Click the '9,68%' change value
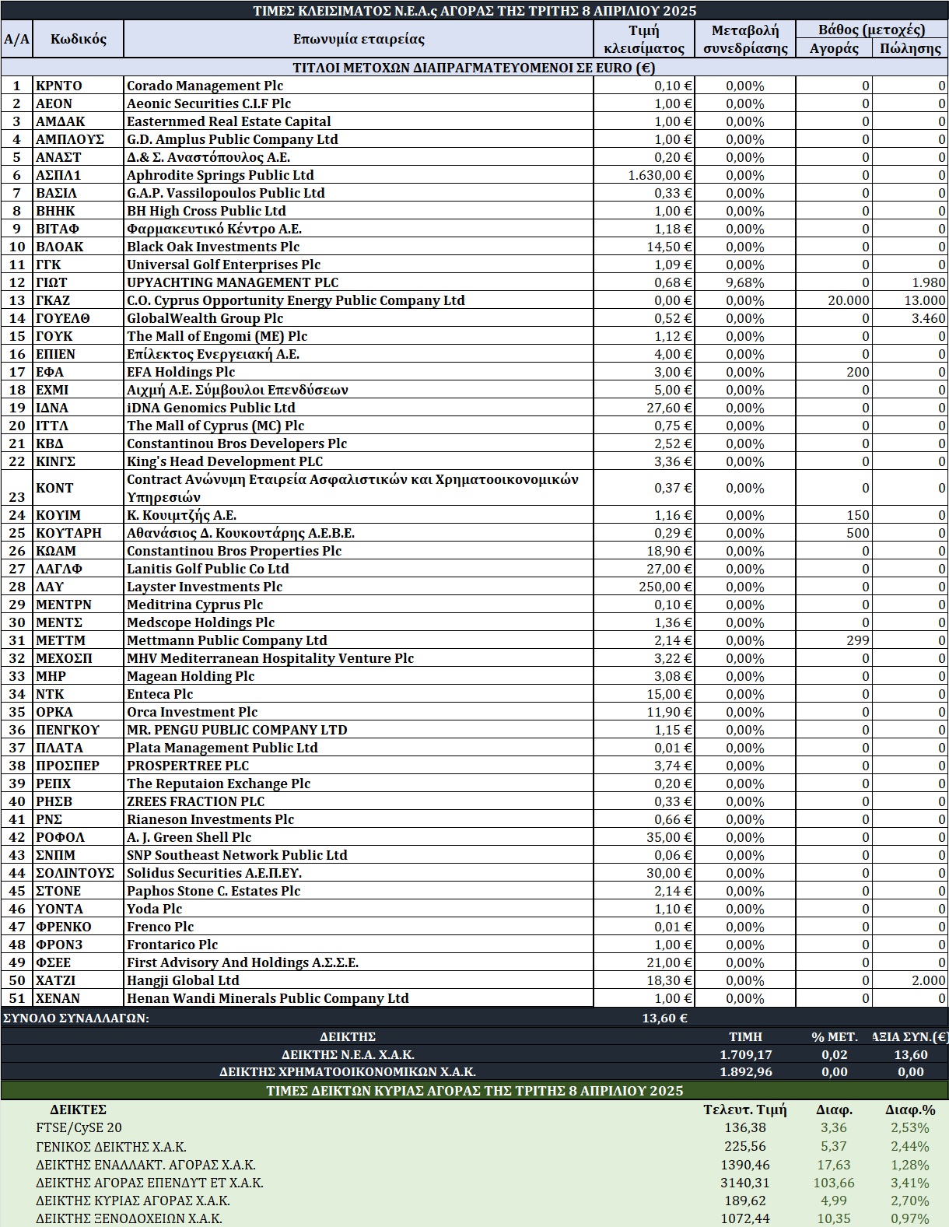The width and height of the screenshot is (949, 1227). (745, 282)
